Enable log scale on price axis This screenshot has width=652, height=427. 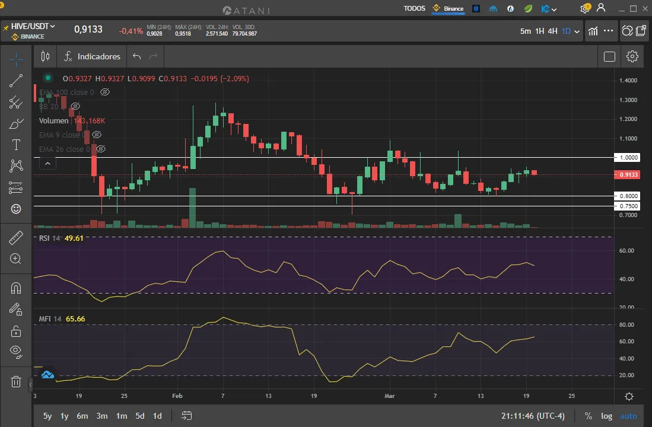606,416
